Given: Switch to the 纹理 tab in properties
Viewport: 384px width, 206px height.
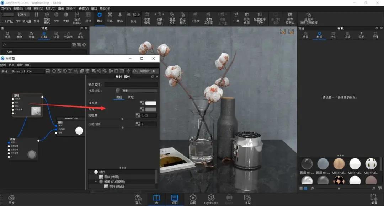Looking at the screenshot, I should coord(130,97).
